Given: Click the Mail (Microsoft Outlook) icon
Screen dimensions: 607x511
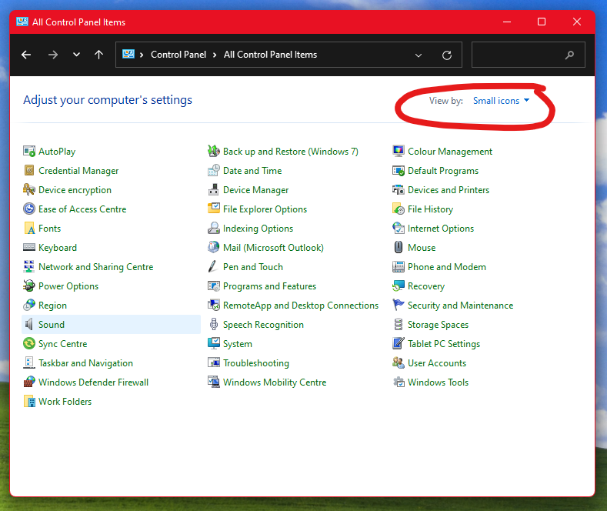Looking at the screenshot, I should coord(214,247).
